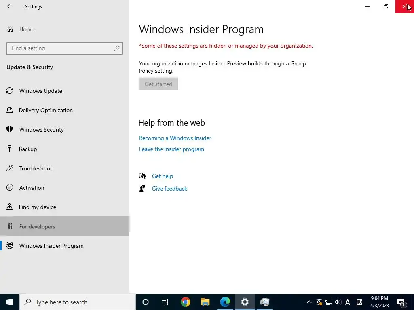Close the Settings window
This screenshot has width=414, height=310.
404,6
